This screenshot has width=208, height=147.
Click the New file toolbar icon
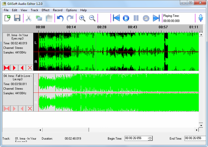click(x=7, y=18)
